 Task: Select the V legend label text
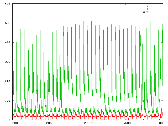pos(148,6)
